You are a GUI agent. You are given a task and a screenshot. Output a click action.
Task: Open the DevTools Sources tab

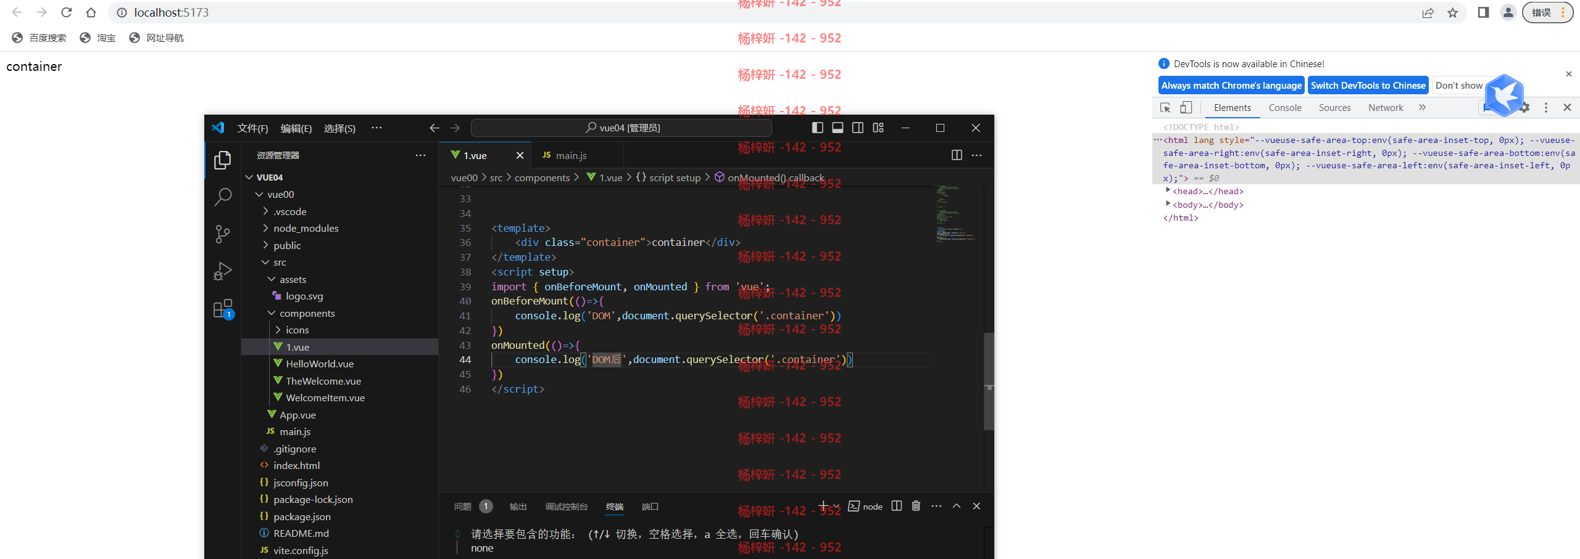1335,107
